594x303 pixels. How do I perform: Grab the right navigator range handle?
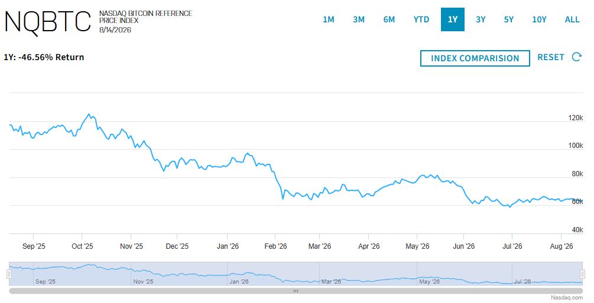pyautogui.click(x=583, y=274)
